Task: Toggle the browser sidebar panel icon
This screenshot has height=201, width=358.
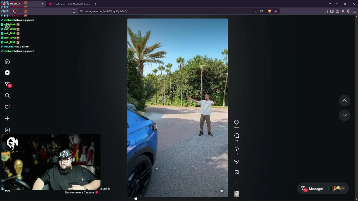Action: [332, 11]
